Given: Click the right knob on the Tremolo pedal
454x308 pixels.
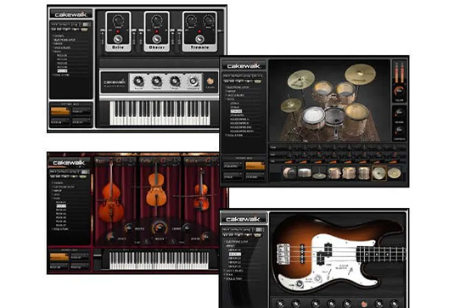Looking at the screenshot, I should [208, 20].
